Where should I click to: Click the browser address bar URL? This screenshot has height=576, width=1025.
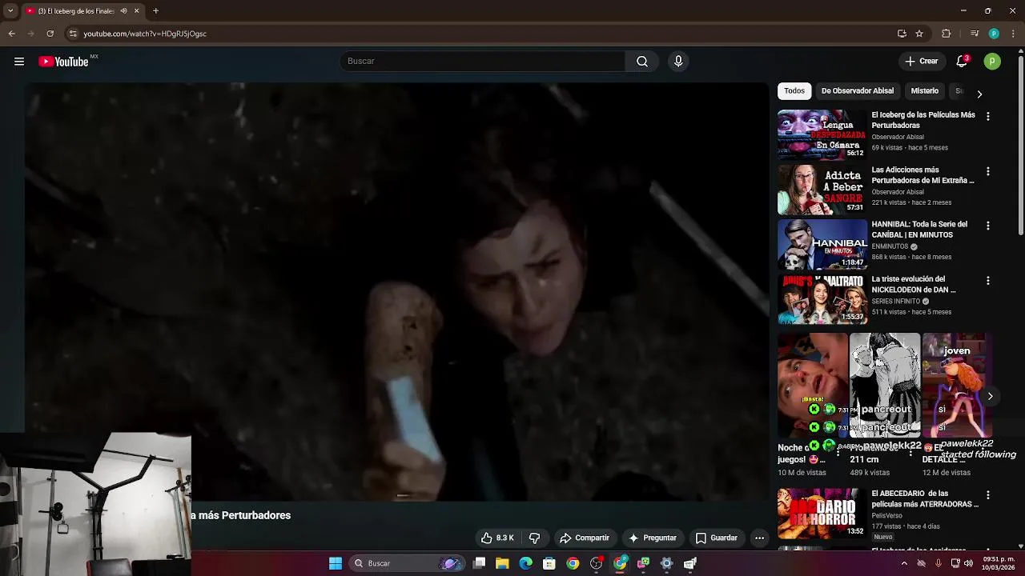point(145,34)
